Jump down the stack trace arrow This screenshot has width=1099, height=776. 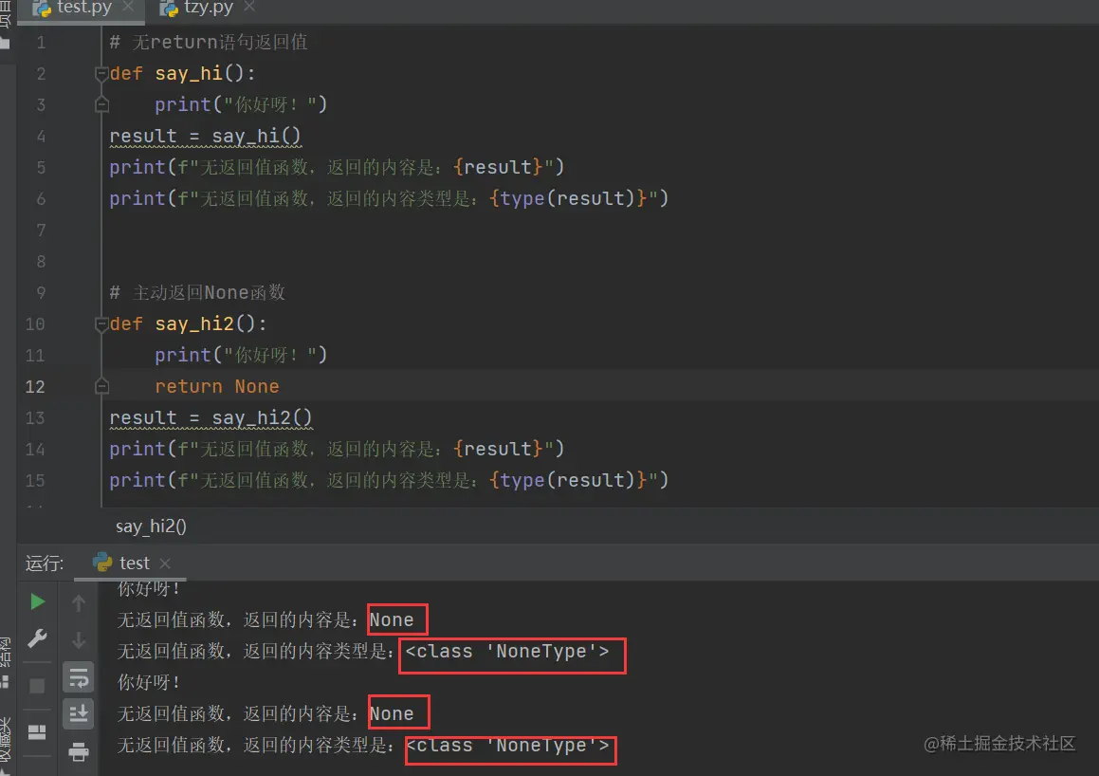tap(79, 640)
